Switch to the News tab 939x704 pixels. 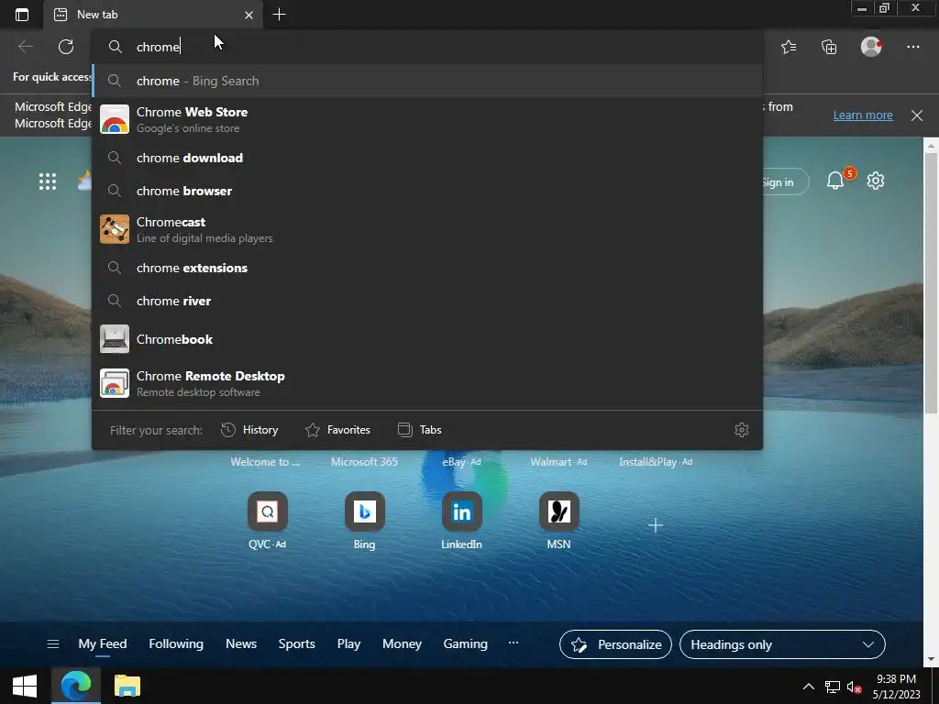pyautogui.click(x=241, y=644)
